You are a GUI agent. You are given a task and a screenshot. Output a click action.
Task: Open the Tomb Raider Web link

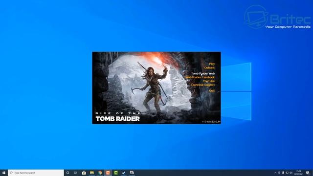(203, 73)
